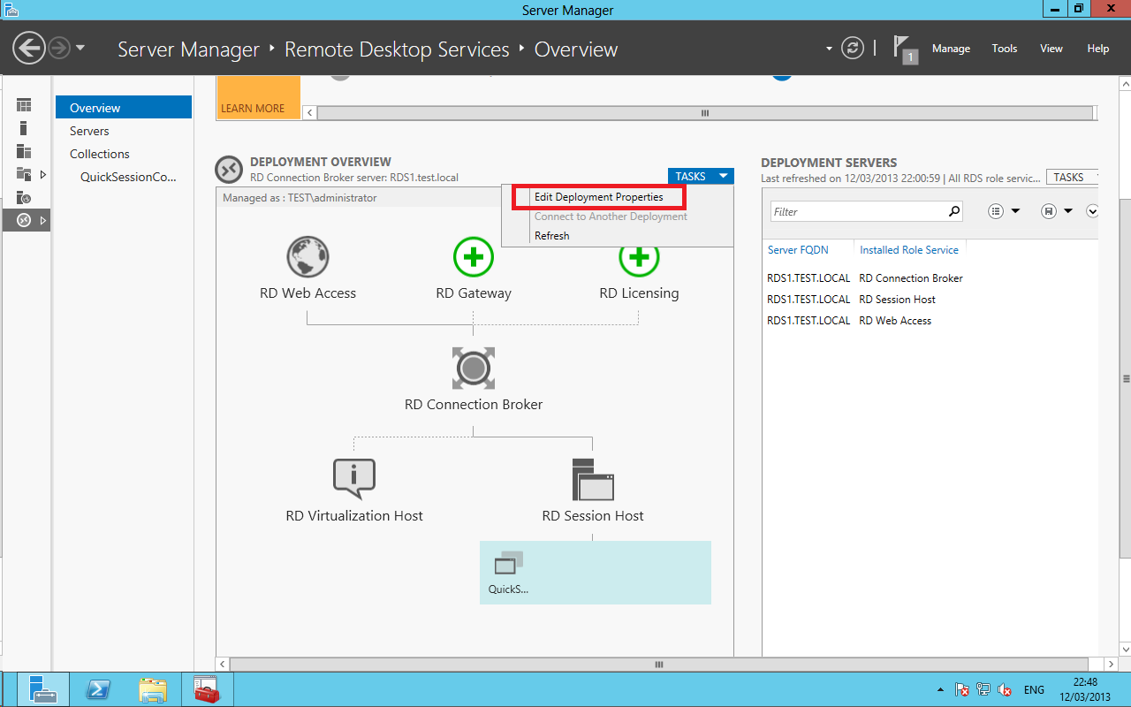The height and width of the screenshot is (707, 1131).
Task: Select the QuickS... collection icon
Action: [x=508, y=563]
